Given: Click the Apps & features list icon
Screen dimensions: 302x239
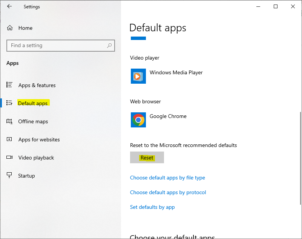Looking at the screenshot, I should click(x=9, y=85).
